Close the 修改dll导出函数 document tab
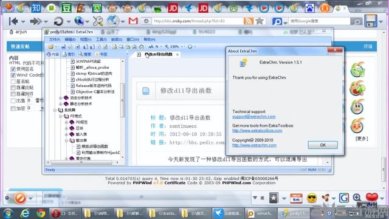The width and height of the screenshot is (389, 219). (x=177, y=54)
